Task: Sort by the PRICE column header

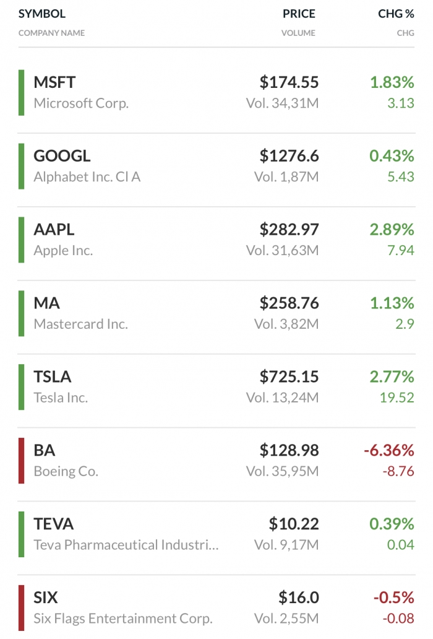Action: pyautogui.click(x=299, y=14)
